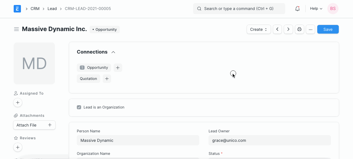Add an assignee under Assigned To
The image size is (353, 159).
pyautogui.click(x=18, y=103)
